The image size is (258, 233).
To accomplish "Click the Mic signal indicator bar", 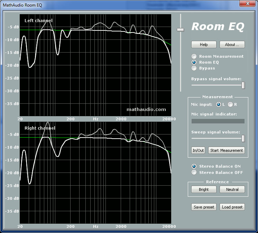I will (218, 121).
